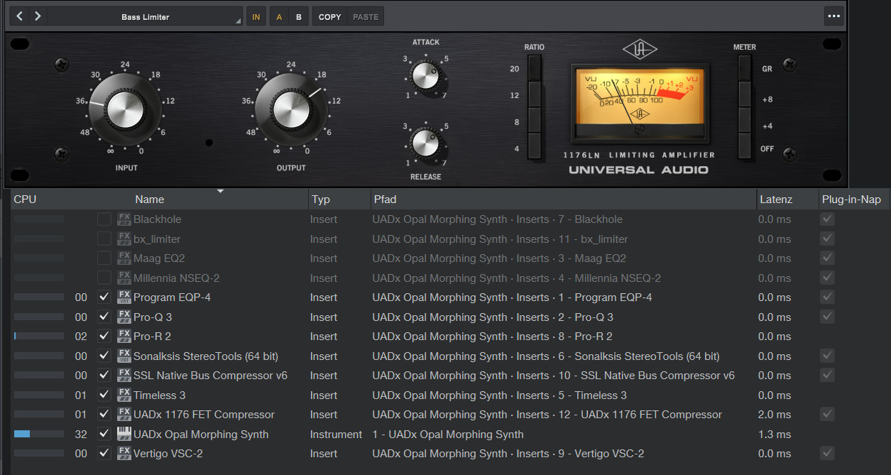Enable the Maag EQ2 plug-in checkbox
Viewport: 891px width, 475px height.
(x=104, y=258)
